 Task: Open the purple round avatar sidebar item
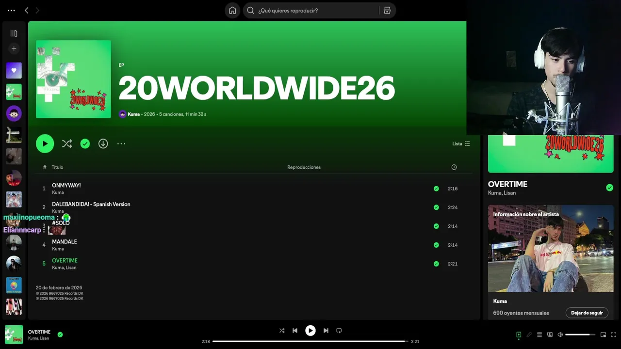[14, 113]
